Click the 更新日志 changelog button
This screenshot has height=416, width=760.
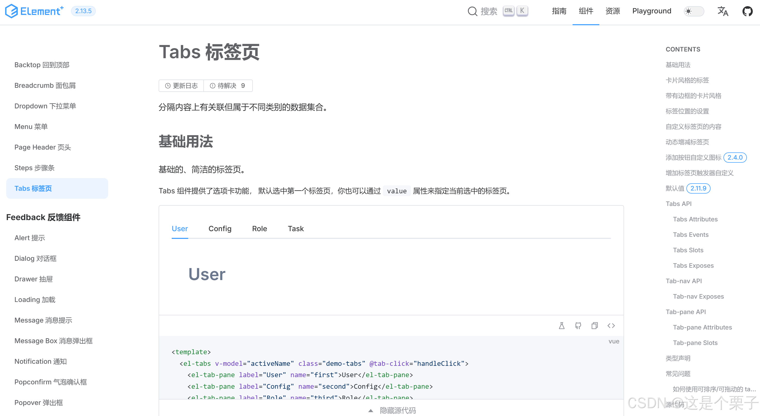[x=181, y=85]
